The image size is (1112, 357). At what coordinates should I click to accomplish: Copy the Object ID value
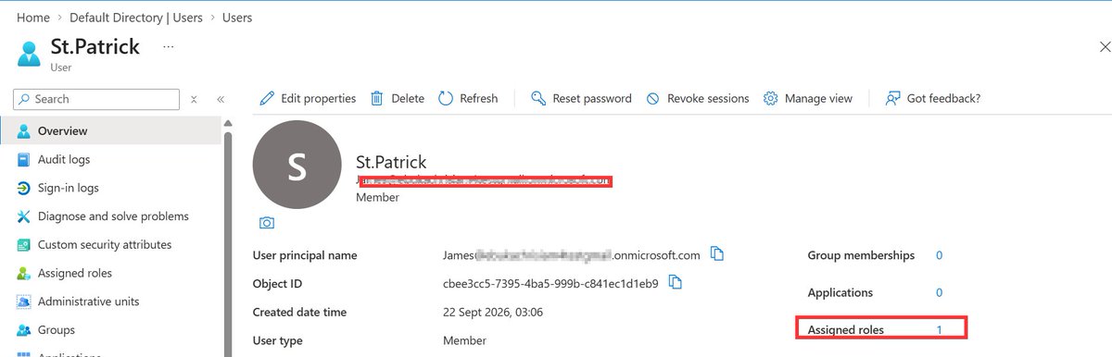[676, 282]
